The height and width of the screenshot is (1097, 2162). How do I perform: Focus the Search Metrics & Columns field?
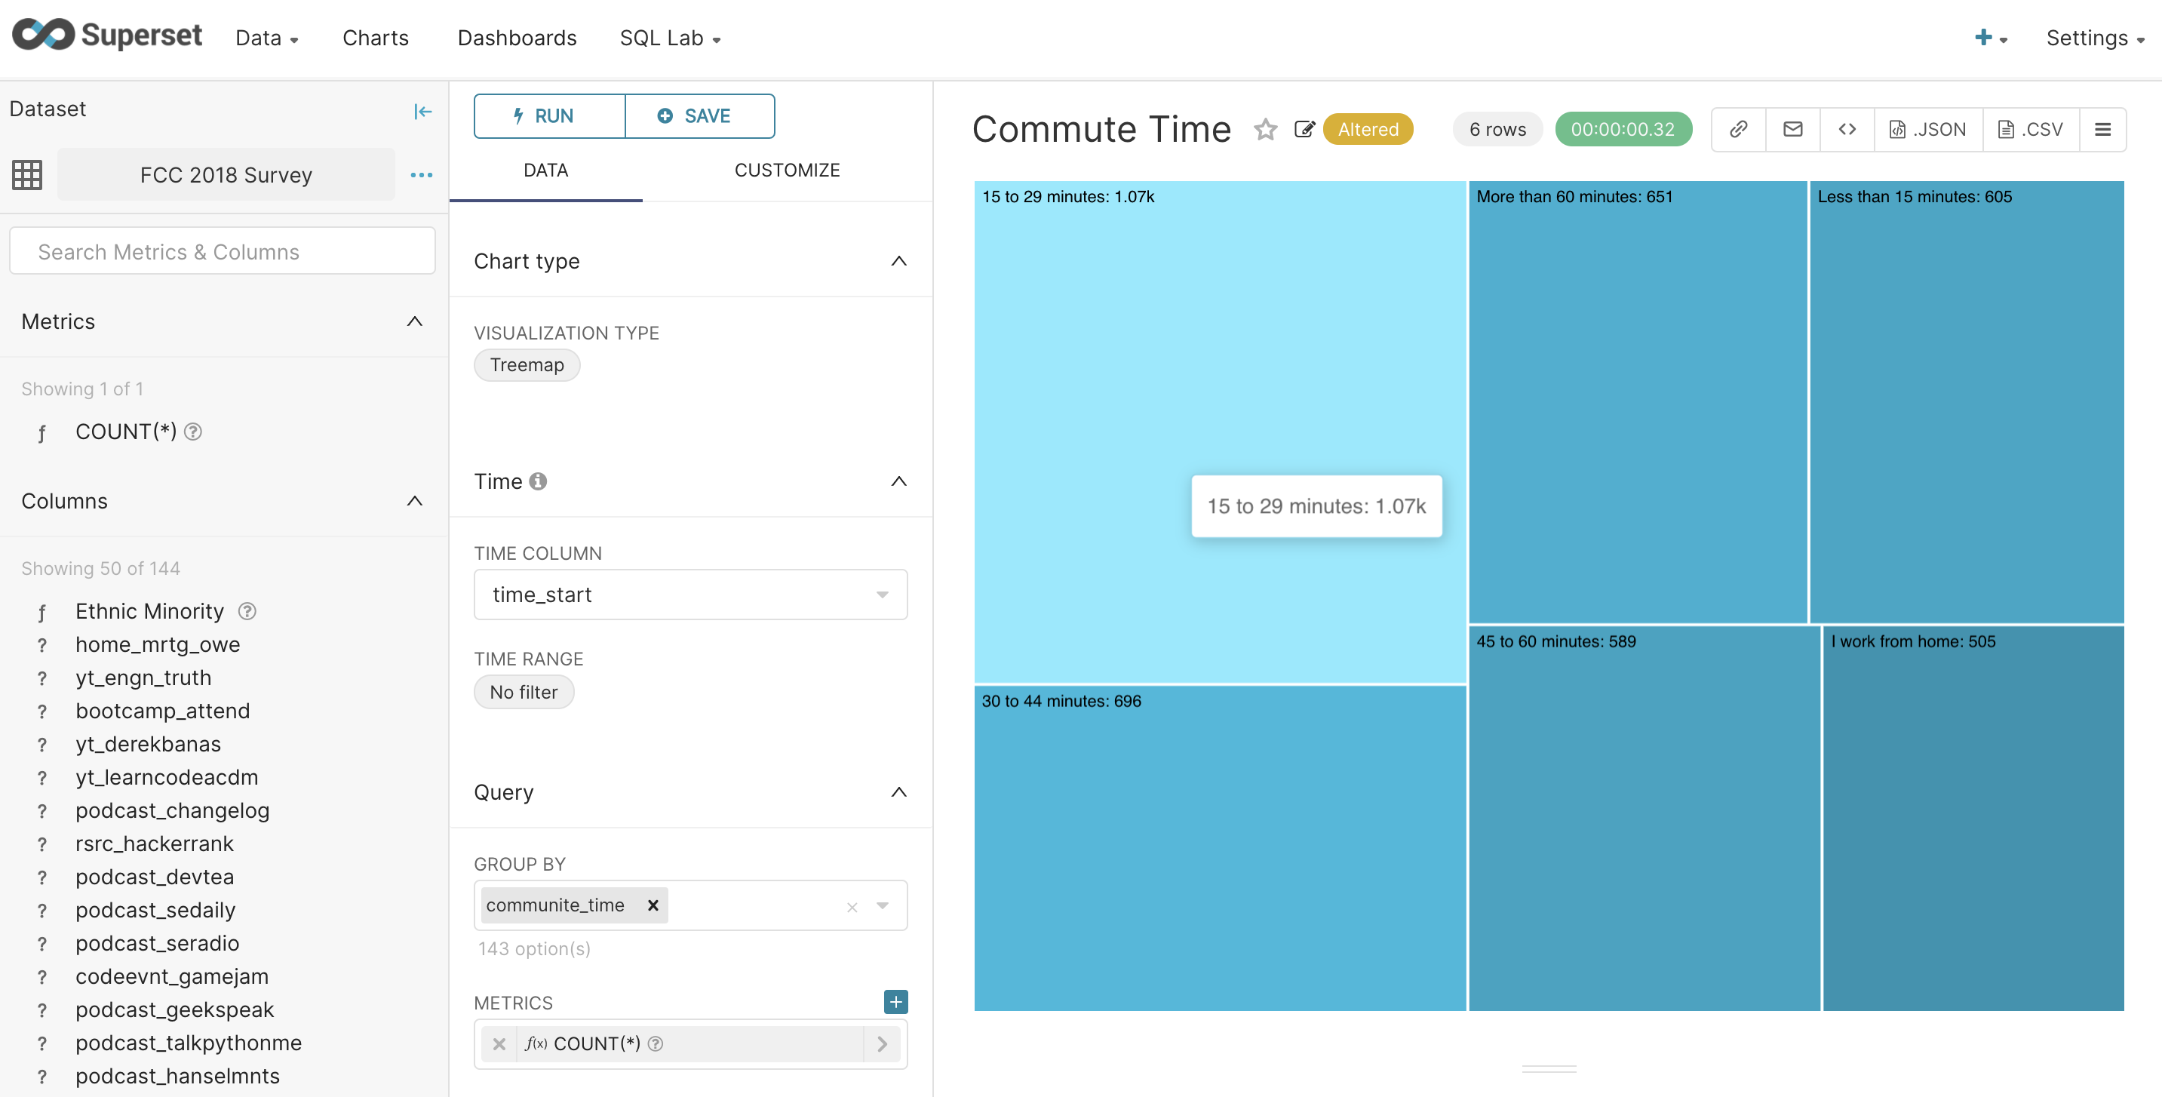point(223,252)
